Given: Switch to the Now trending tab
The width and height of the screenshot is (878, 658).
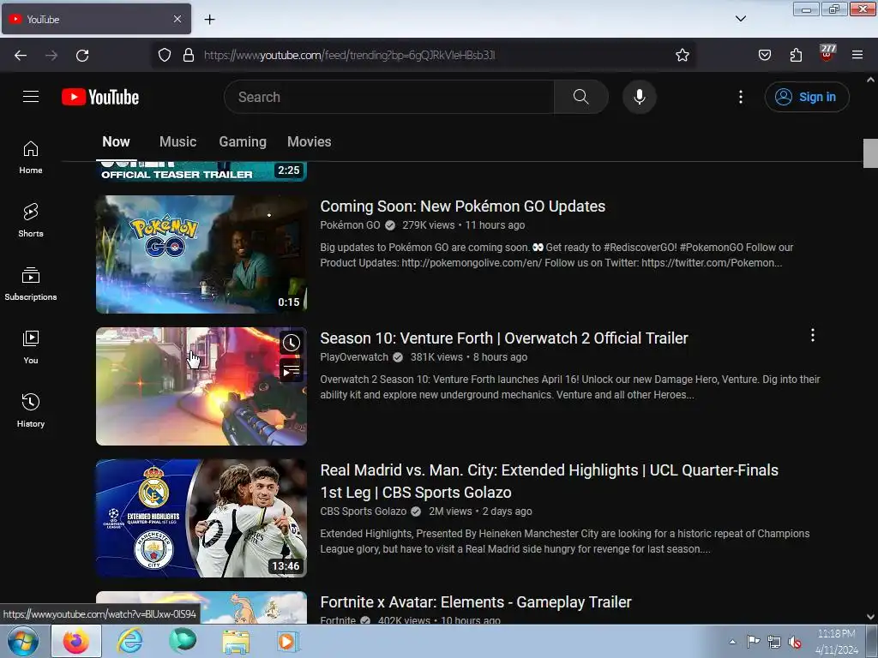Looking at the screenshot, I should coord(116,141).
